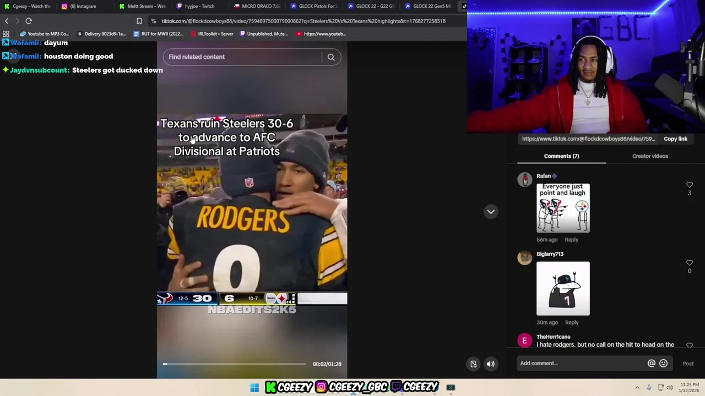Open taskbar clock and date
Image resolution: width=705 pixels, height=396 pixels.
(x=690, y=388)
